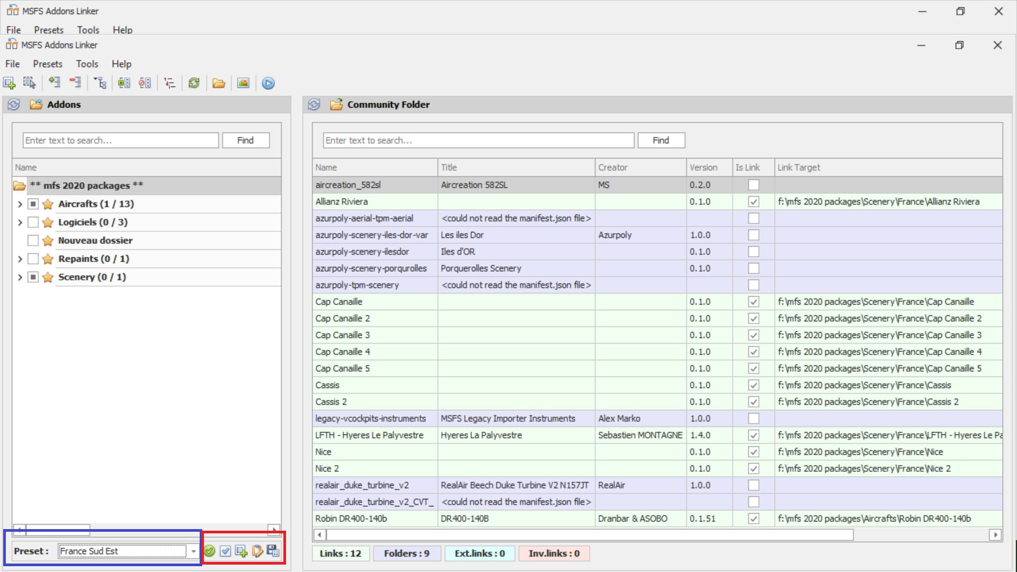Expand the Aircrafts tree node
The width and height of the screenshot is (1017, 572).
click(20, 204)
